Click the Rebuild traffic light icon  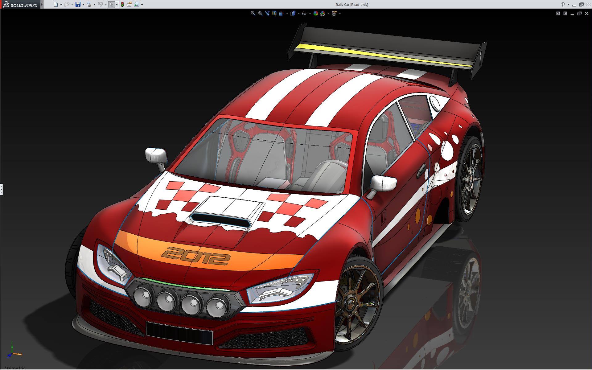coord(122,4)
